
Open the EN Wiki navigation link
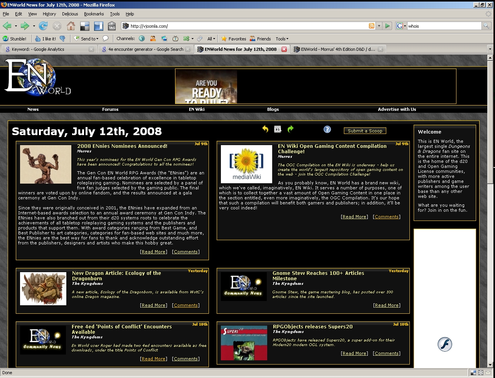click(197, 109)
